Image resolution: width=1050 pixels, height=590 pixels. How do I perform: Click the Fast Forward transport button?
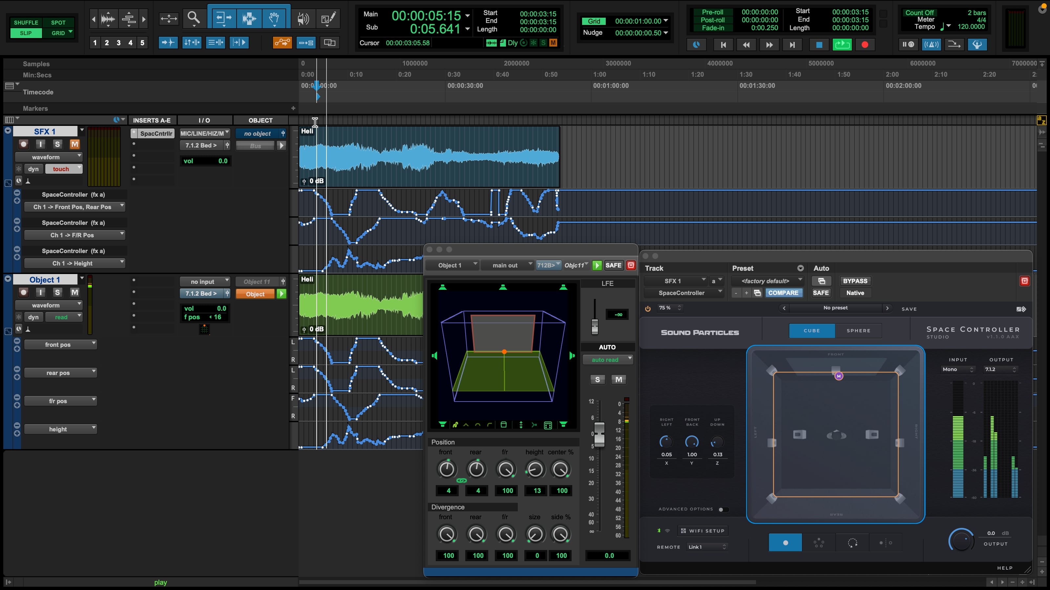coord(769,45)
